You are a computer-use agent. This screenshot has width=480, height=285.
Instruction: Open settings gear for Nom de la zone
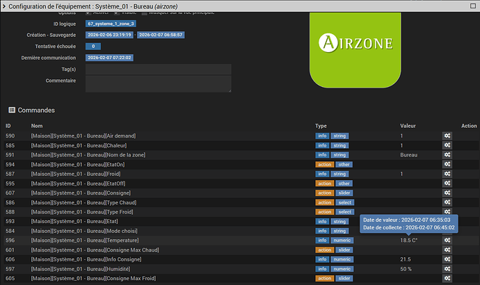click(447, 155)
